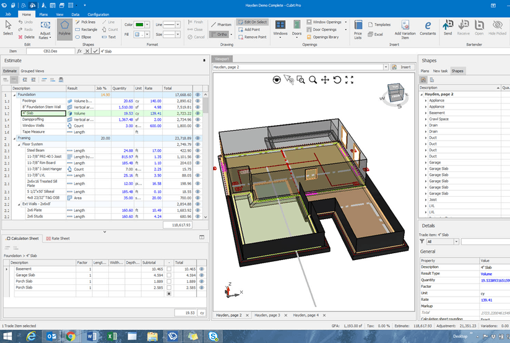Screen dimensions: 510x343
Task: Open Adjust Rates tool
Action: tap(45, 30)
